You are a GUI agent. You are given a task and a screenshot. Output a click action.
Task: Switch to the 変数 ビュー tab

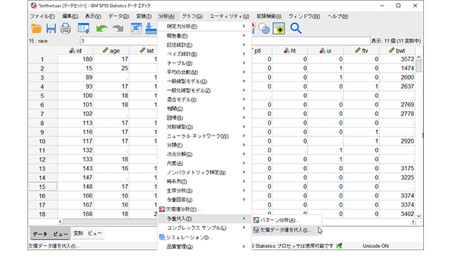tap(87, 233)
